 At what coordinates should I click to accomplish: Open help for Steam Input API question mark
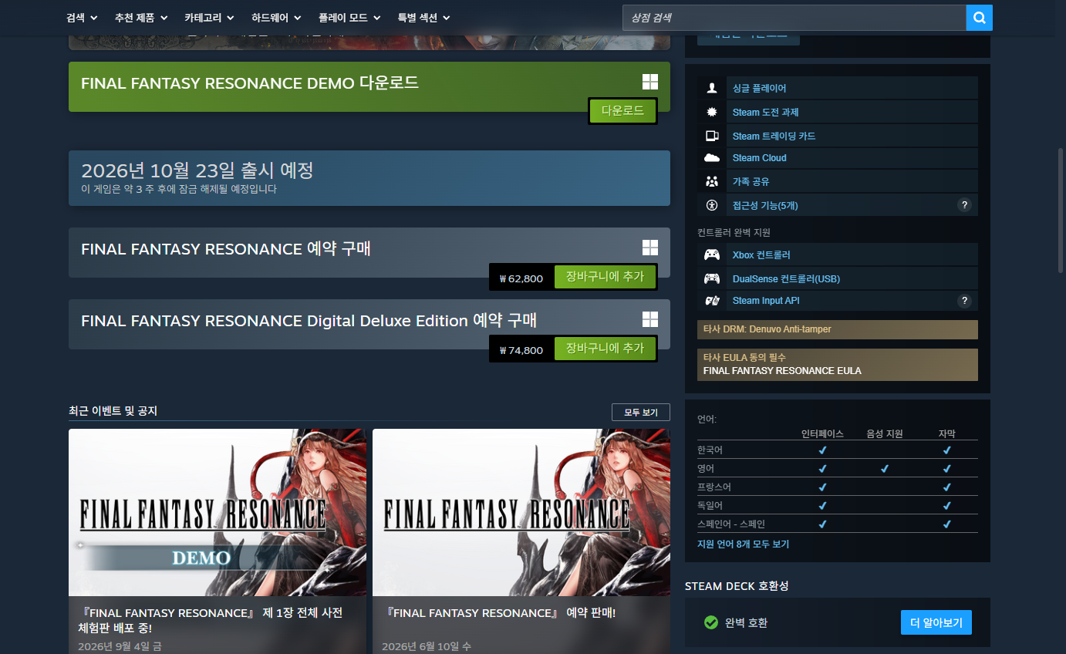coord(964,301)
